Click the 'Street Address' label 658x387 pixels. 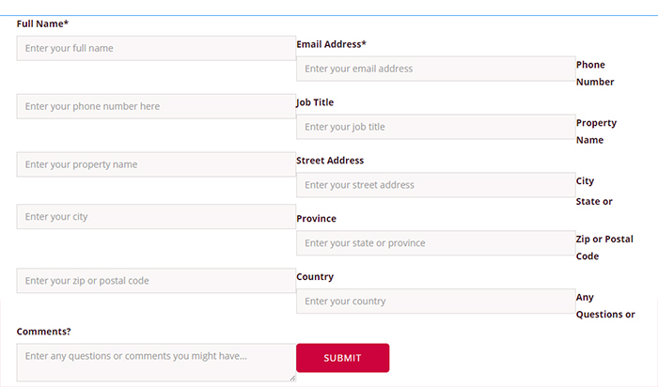(x=330, y=161)
